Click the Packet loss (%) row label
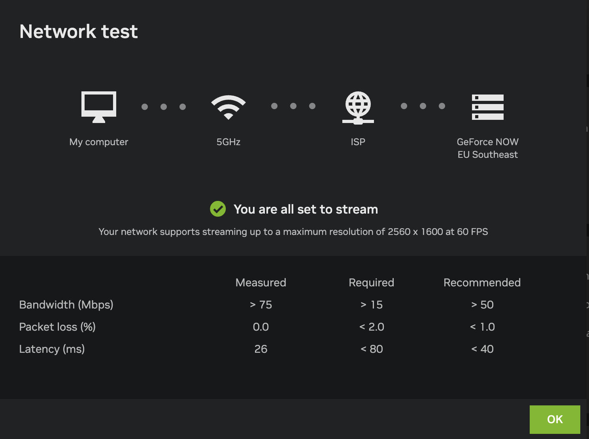The width and height of the screenshot is (589, 439). point(57,327)
